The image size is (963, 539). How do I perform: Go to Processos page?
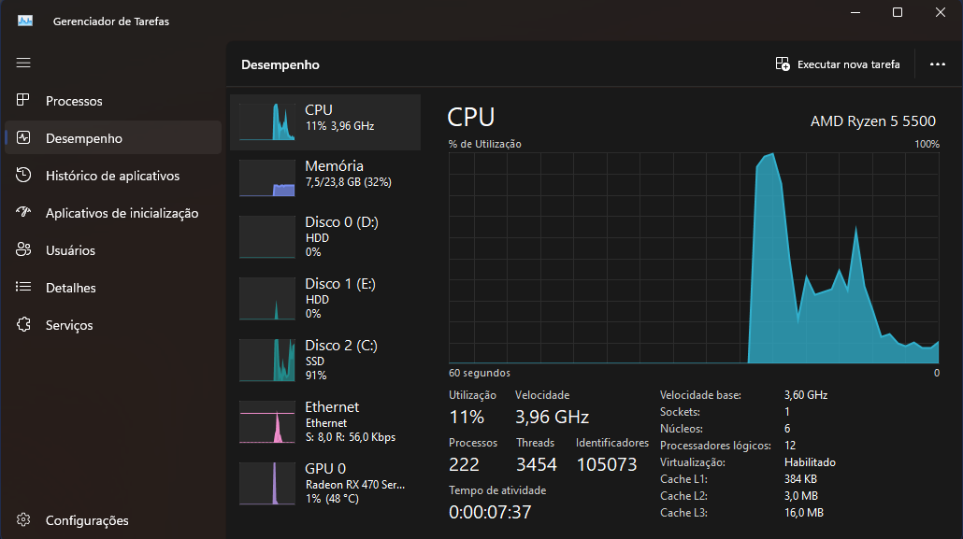[x=113, y=101]
